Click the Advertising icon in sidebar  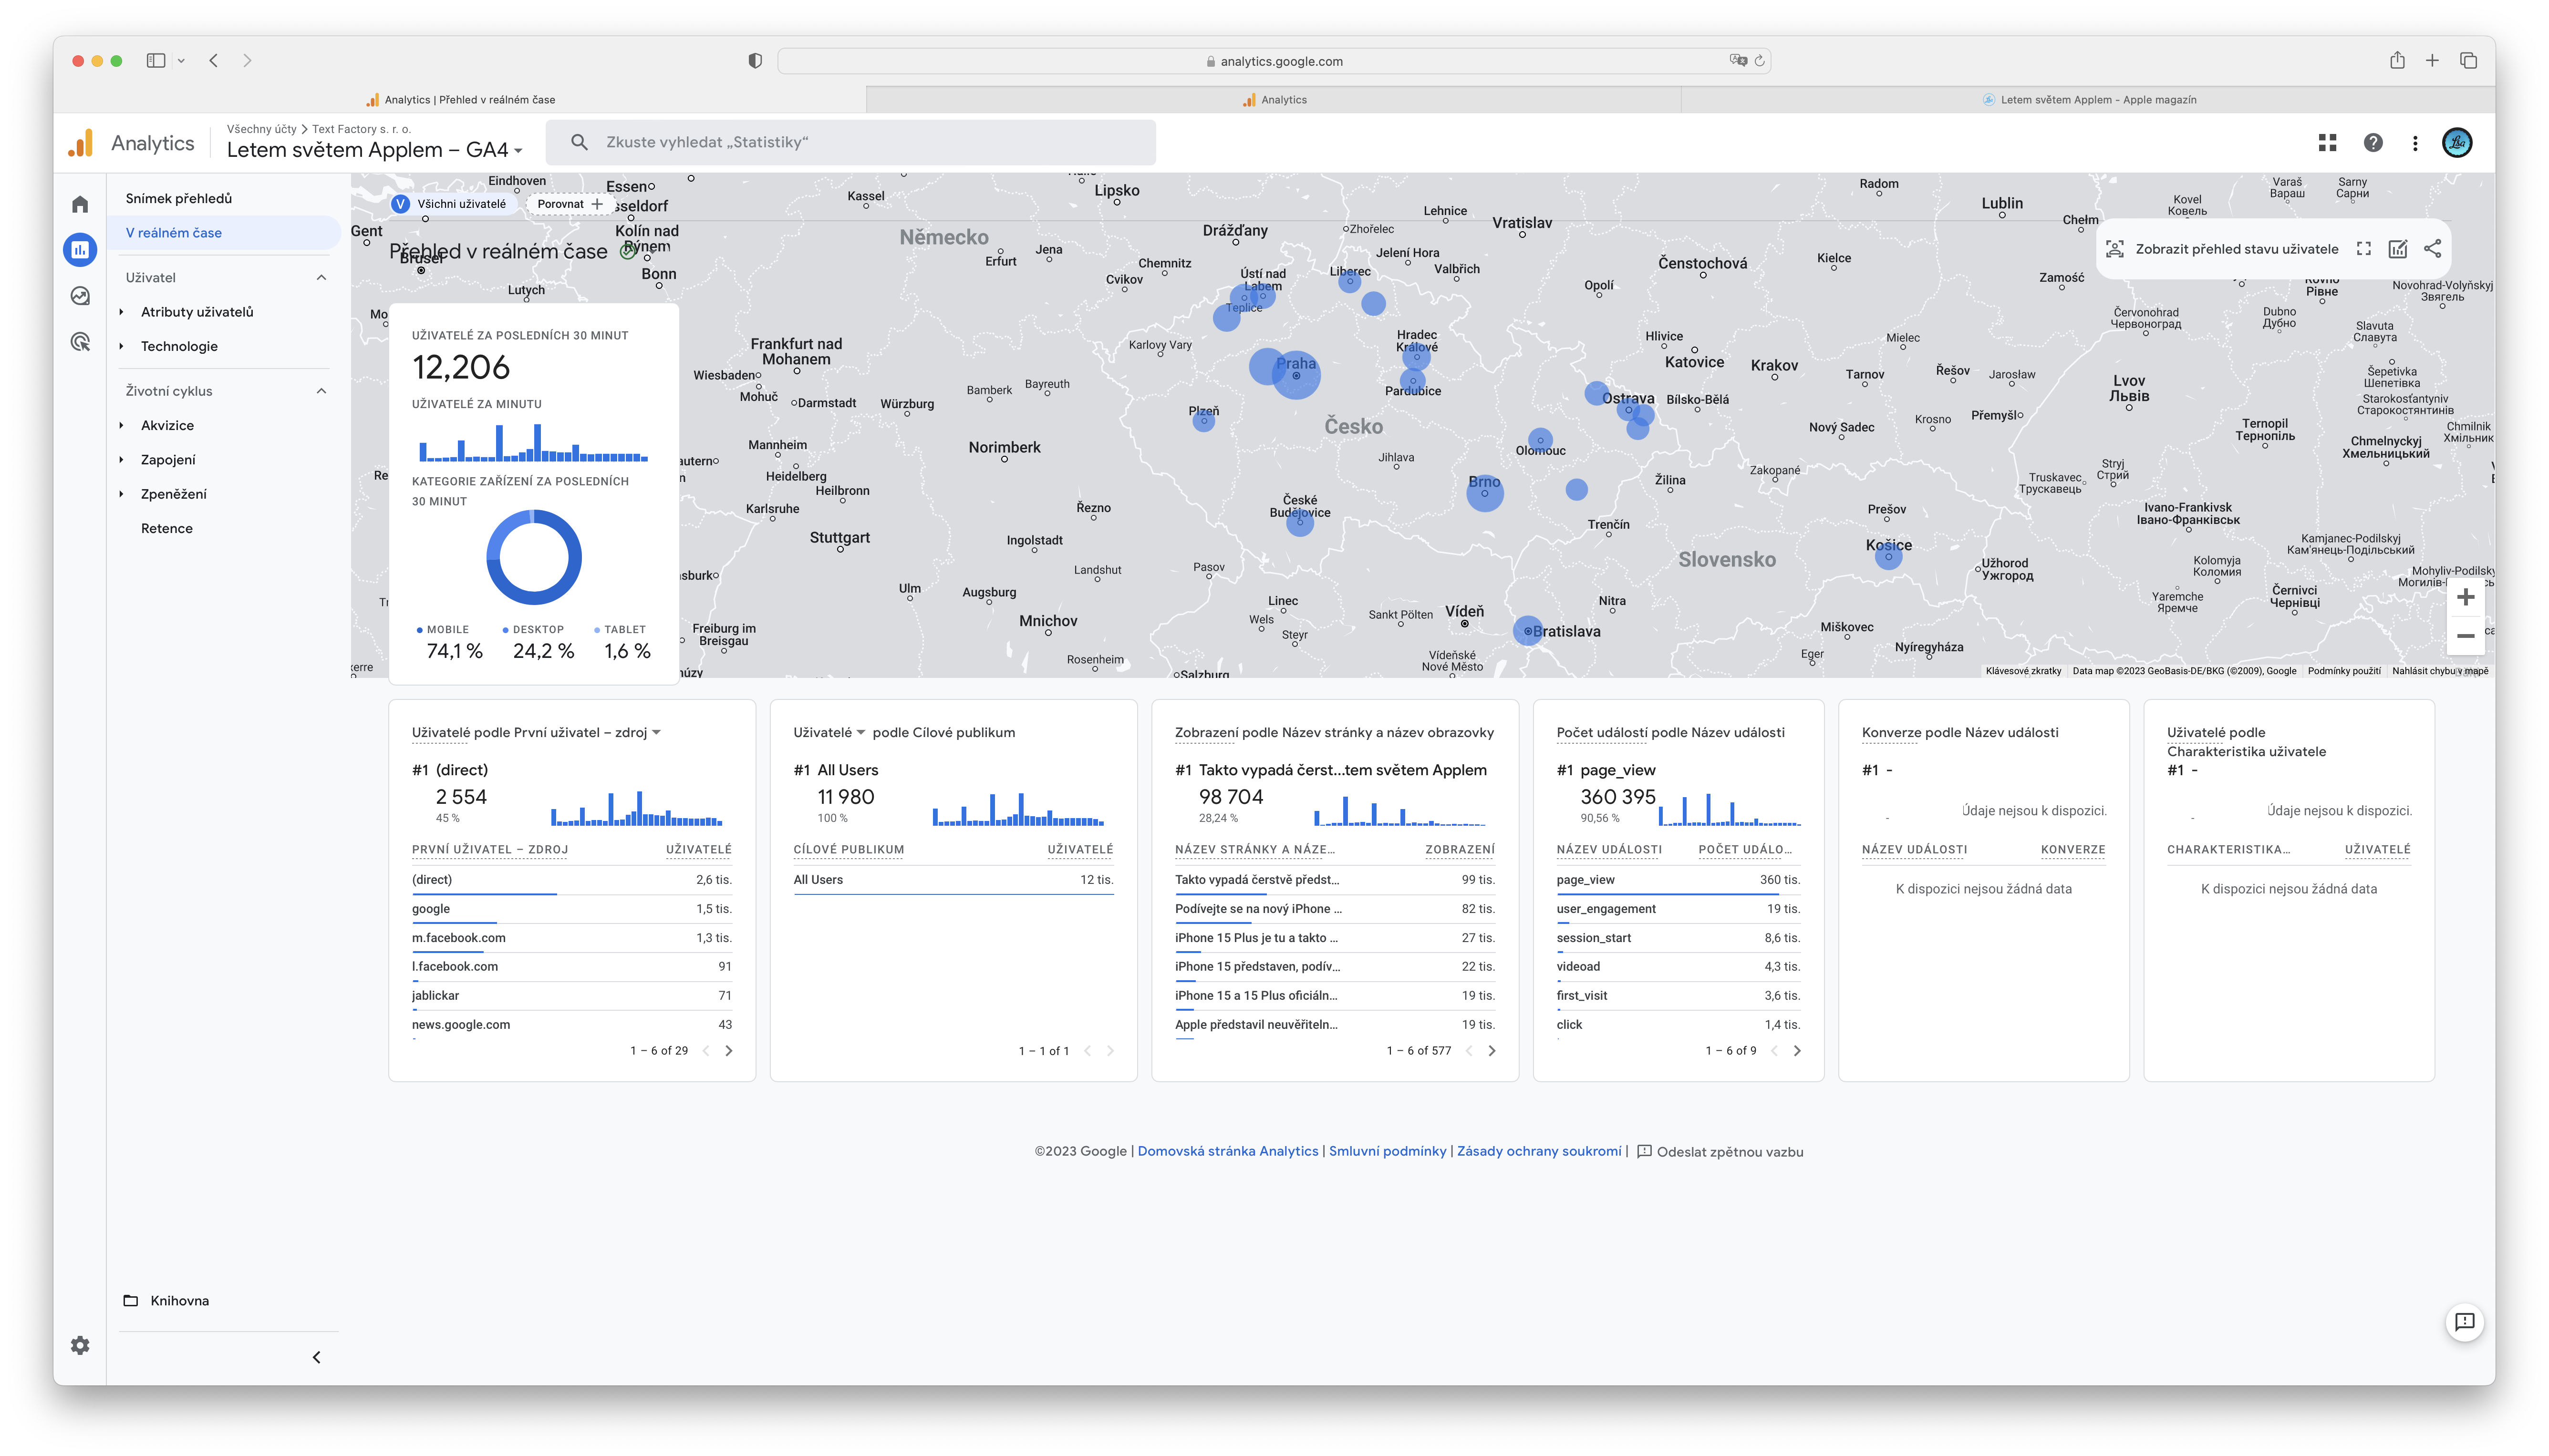click(80, 342)
